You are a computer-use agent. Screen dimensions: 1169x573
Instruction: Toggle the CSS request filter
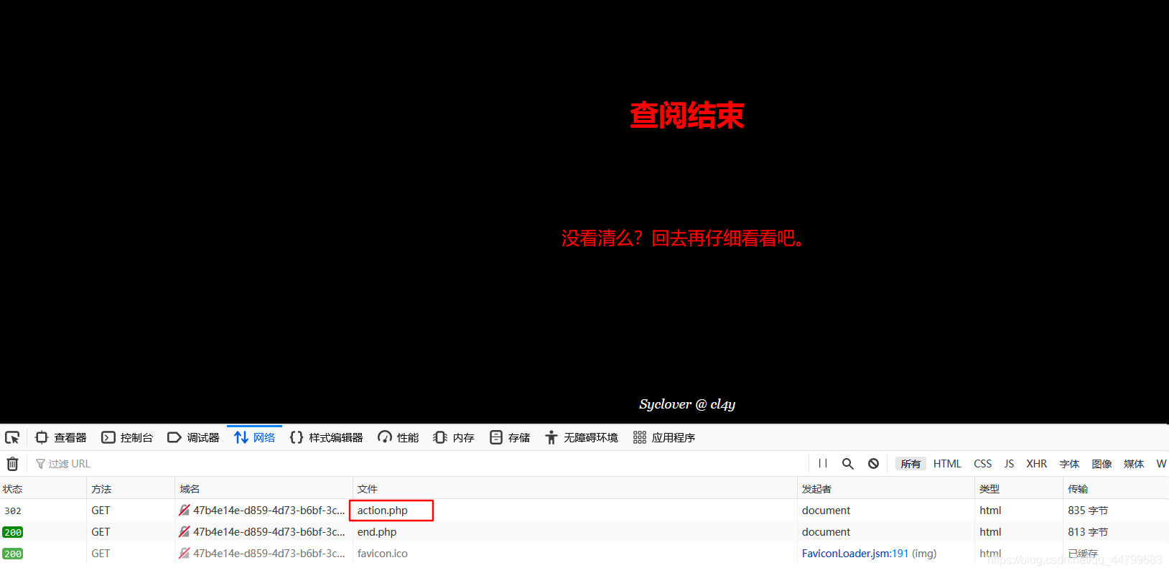pos(983,464)
